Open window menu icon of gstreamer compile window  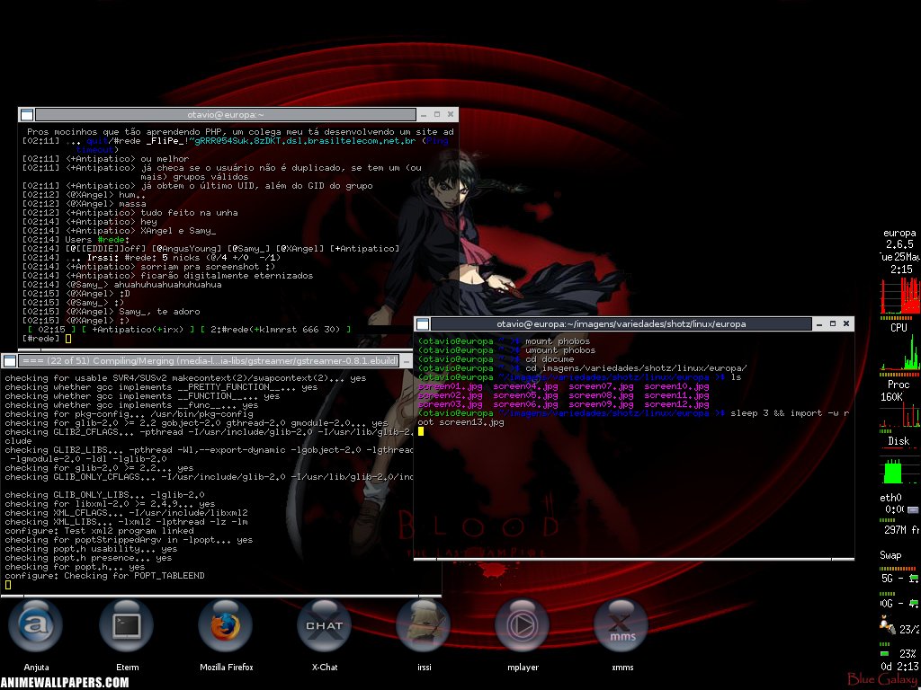tap(10, 360)
